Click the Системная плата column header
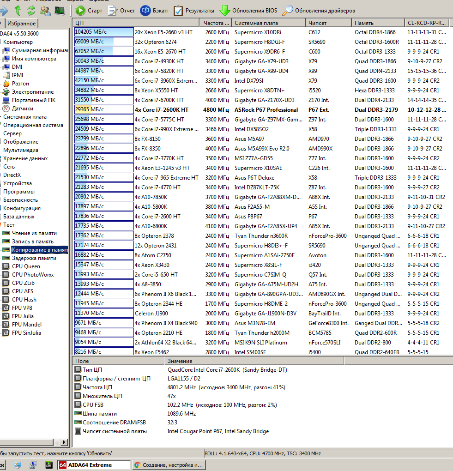This screenshot has width=453, height=471. (x=269, y=23)
